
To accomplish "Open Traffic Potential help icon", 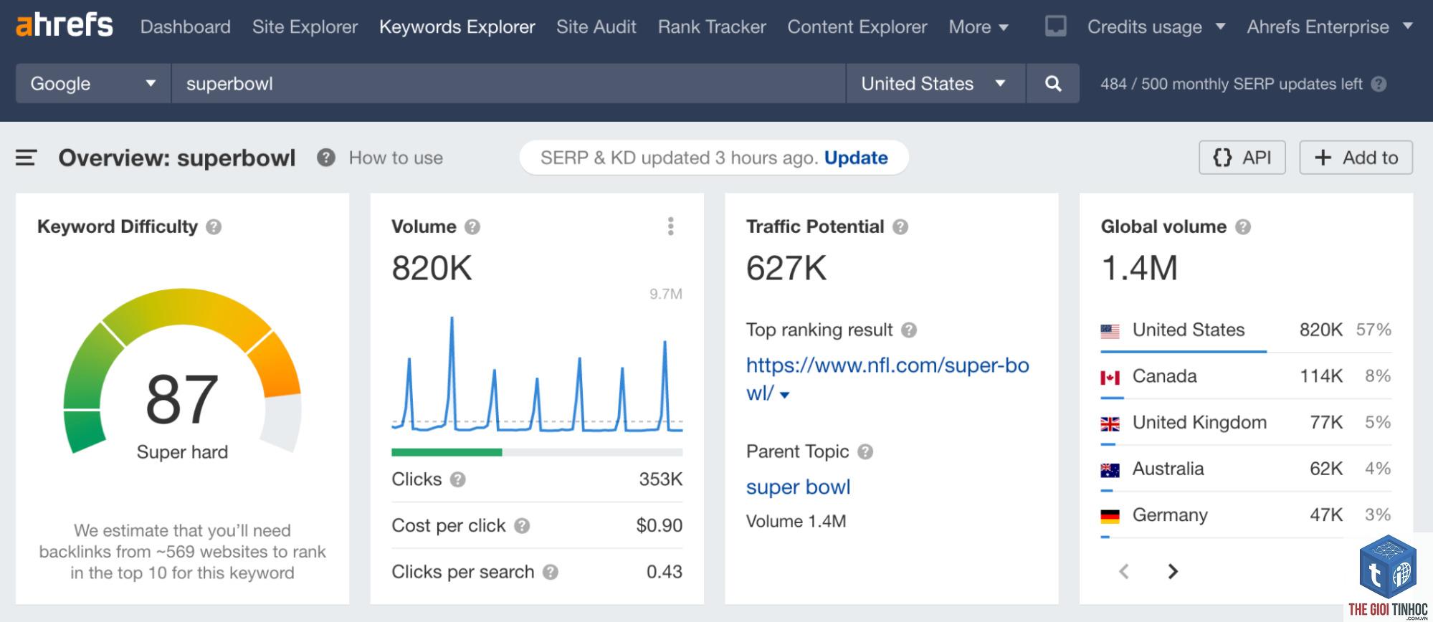I will pyautogui.click(x=900, y=227).
